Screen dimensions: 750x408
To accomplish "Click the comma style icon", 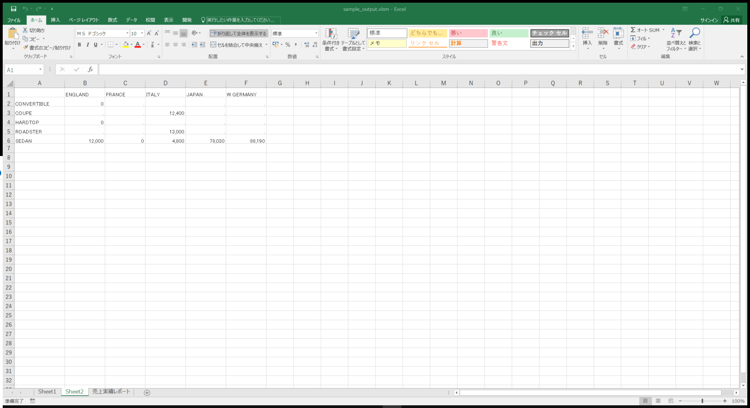I will (296, 45).
